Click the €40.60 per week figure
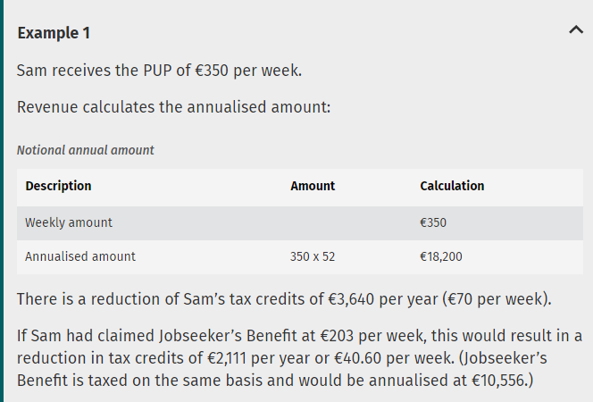This screenshot has width=593, height=402. pyautogui.click(x=394, y=357)
